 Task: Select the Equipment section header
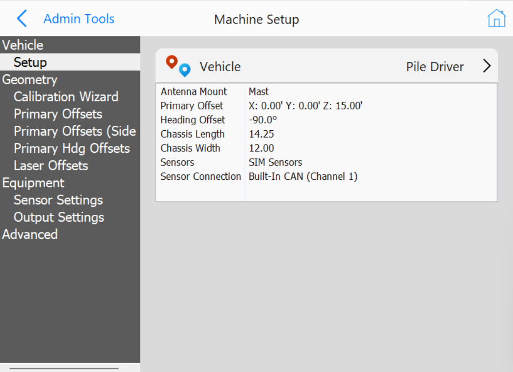[70, 183]
